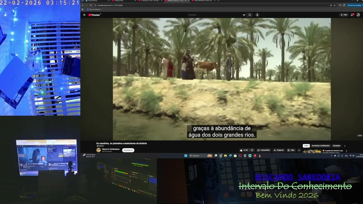Open the A queda dos MAIAS recommended thumbnail
The image size is (363, 204).
click(312, 151)
